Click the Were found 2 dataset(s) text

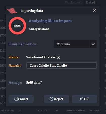pos(43,57)
